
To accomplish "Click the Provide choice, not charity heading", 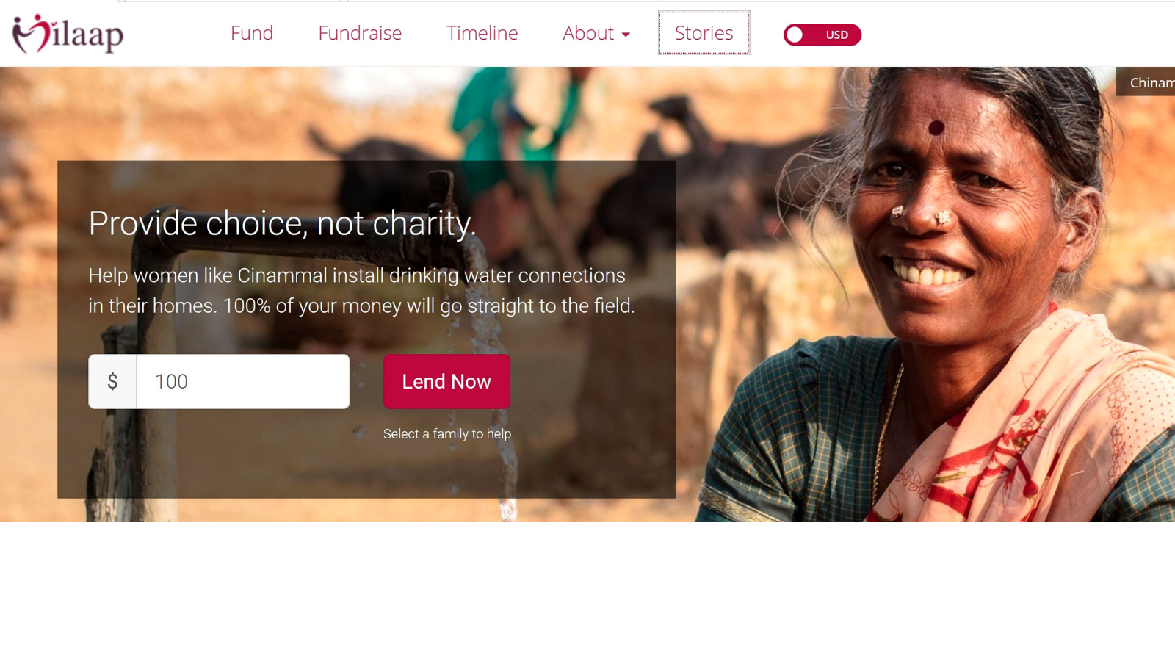I will pyautogui.click(x=282, y=223).
